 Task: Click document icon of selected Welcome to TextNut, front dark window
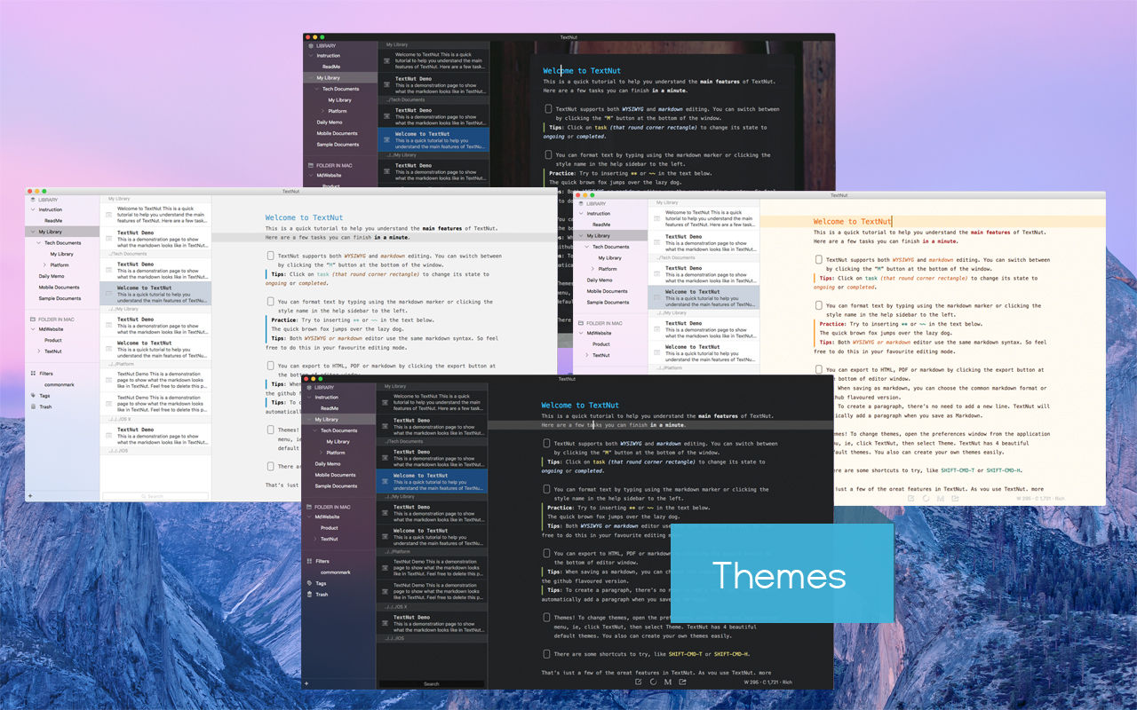click(x=386, y=482)
